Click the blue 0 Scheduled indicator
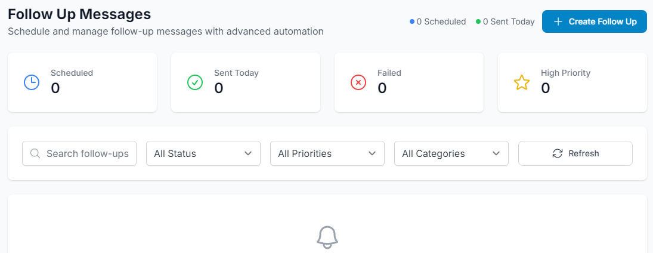This screenshot has width=653, height=253. [x=438, y=21]
